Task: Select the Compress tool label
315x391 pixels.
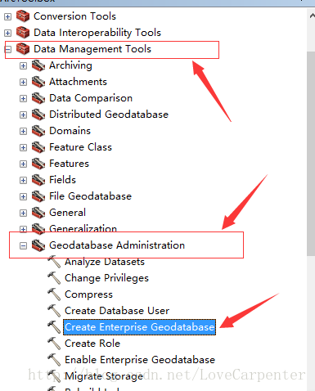Action: coord(88,294)
